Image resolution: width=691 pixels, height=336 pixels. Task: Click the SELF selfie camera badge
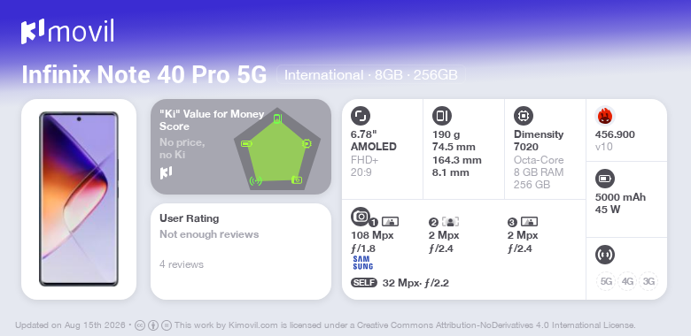[364, 283]
